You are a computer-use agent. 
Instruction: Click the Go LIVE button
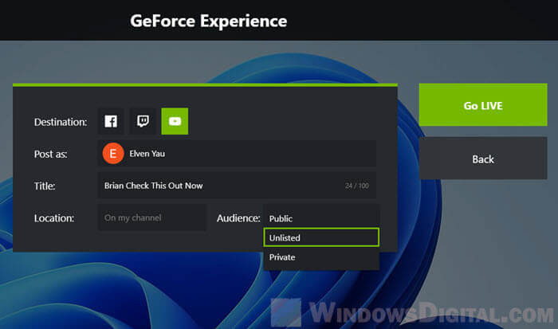tap(483, 105)
